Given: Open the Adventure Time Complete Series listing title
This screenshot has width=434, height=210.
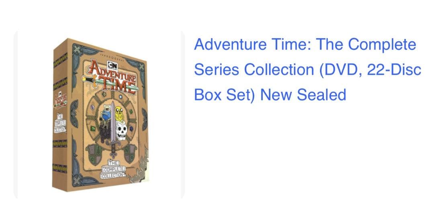Looking at the screenshot, I should [307, 69].
